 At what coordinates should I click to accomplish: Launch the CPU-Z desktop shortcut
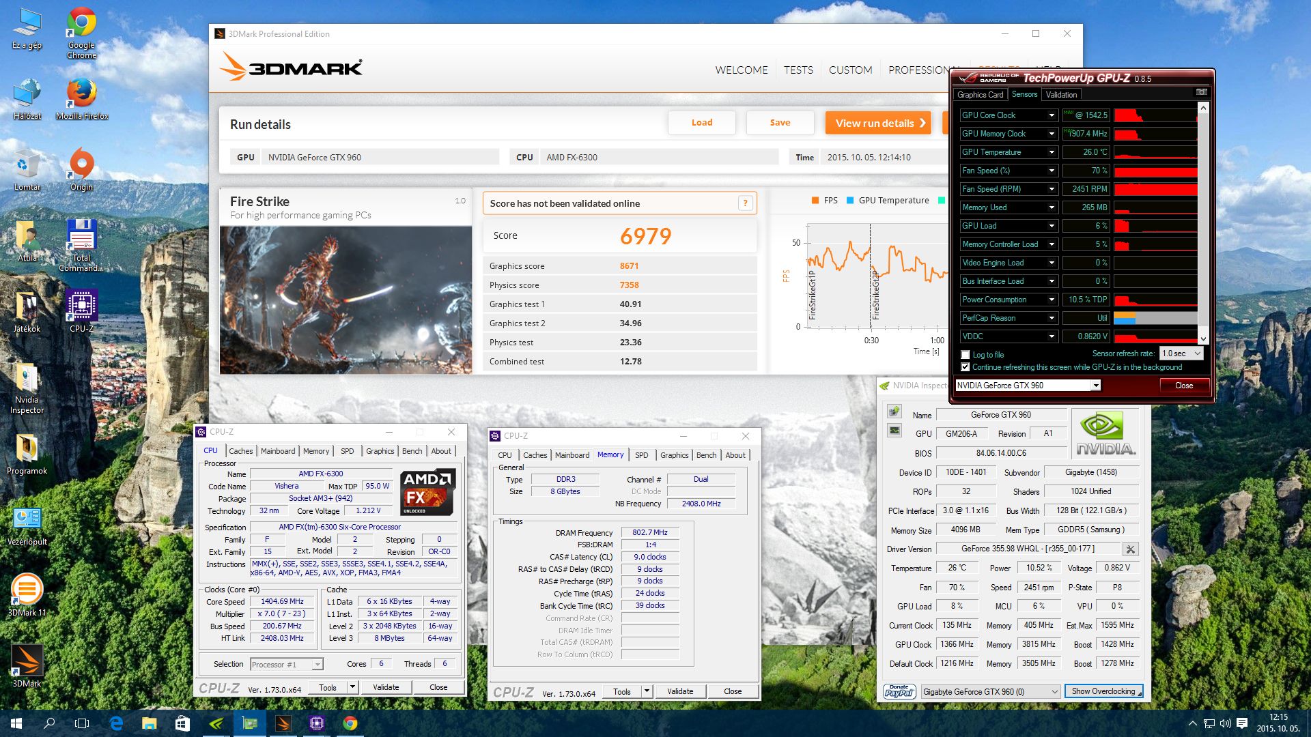(81, 313)
